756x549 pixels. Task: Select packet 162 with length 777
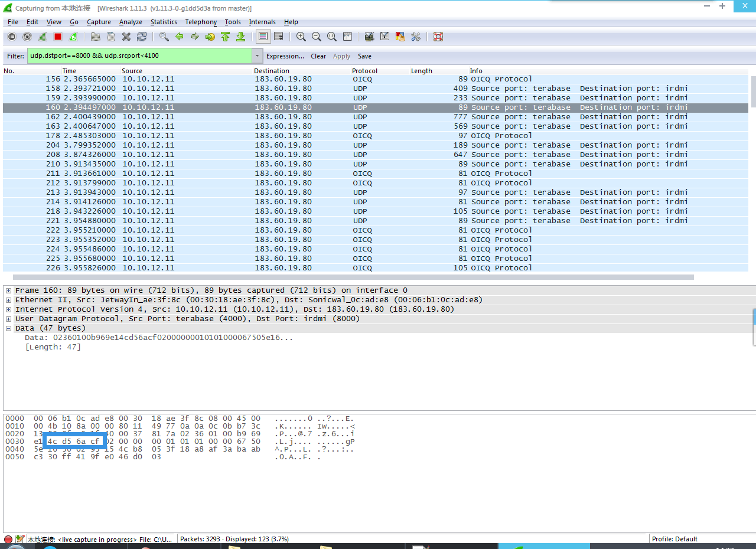(376, 117)
